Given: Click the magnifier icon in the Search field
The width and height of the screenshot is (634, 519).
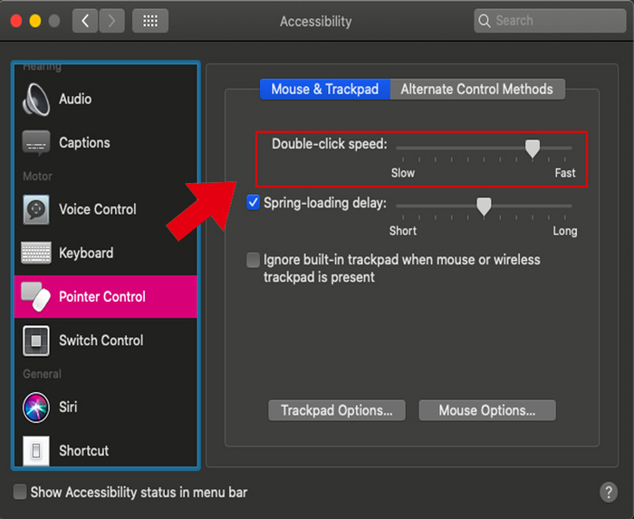Looking at the screenshot, I should (484, 21).
